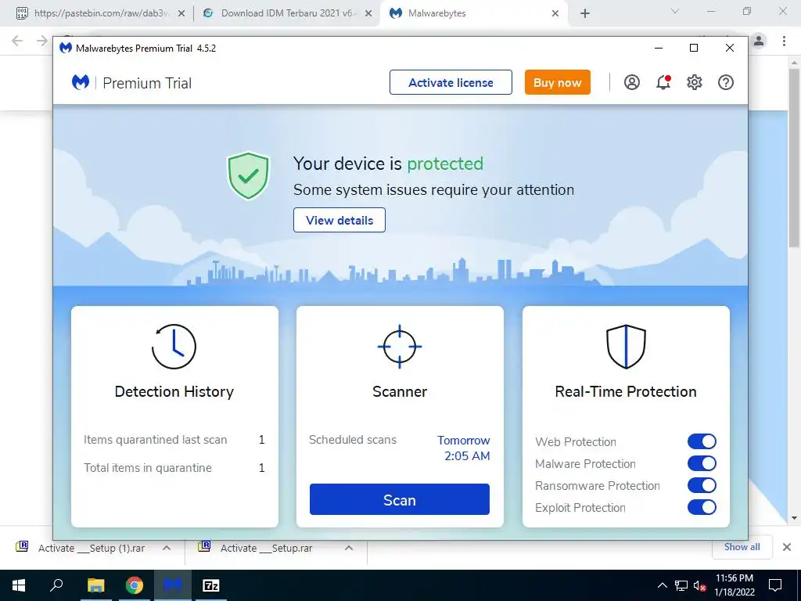801x601 pixels.
Task: Click the Web Protection label
Action: click(576, 441)
